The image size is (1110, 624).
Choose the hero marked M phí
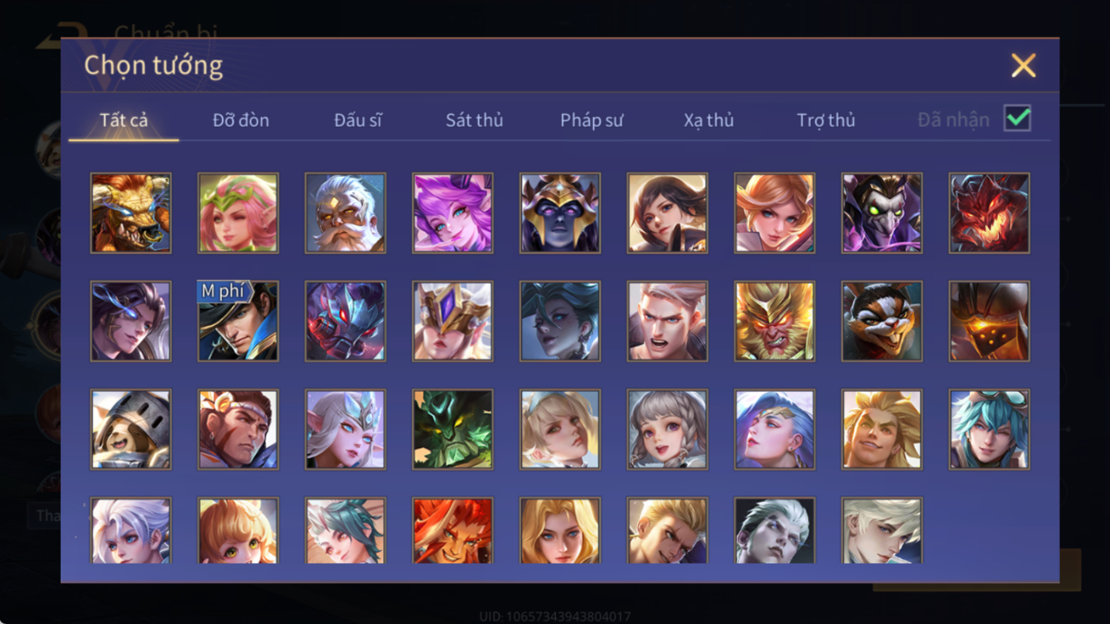(x=238, y=321)
